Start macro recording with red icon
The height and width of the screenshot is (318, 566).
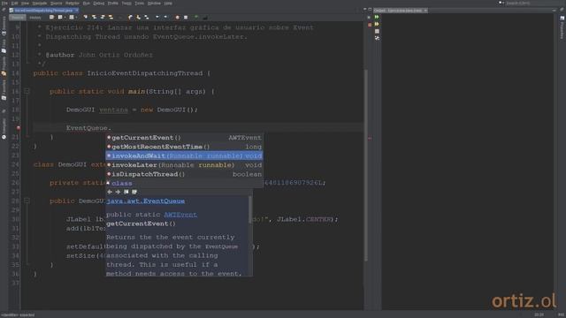click(177, 18)
